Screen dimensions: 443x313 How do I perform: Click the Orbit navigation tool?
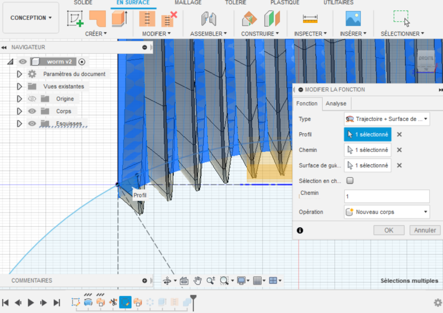pos(167,280)
